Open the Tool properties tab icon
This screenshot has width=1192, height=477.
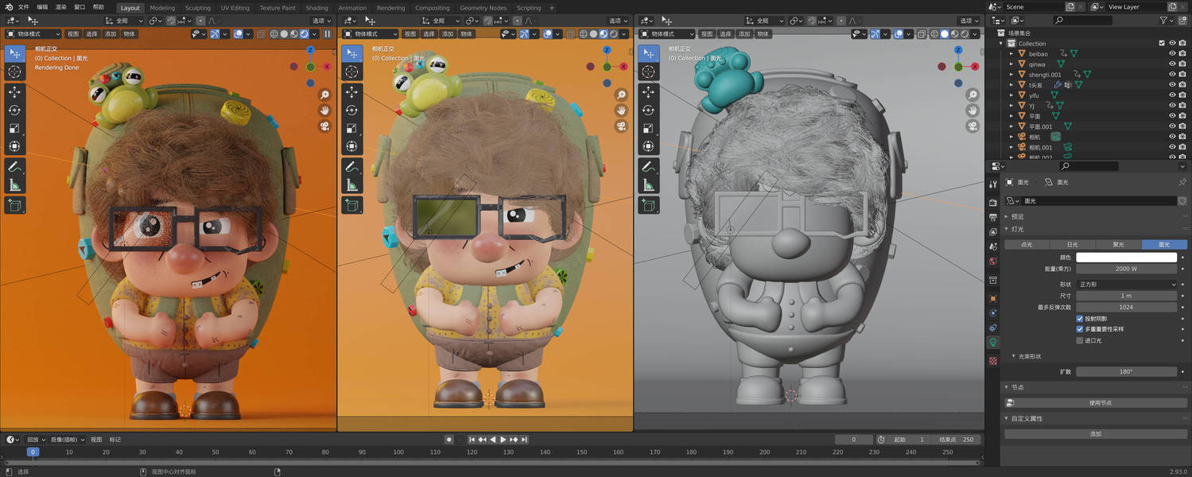coord(993,184)
